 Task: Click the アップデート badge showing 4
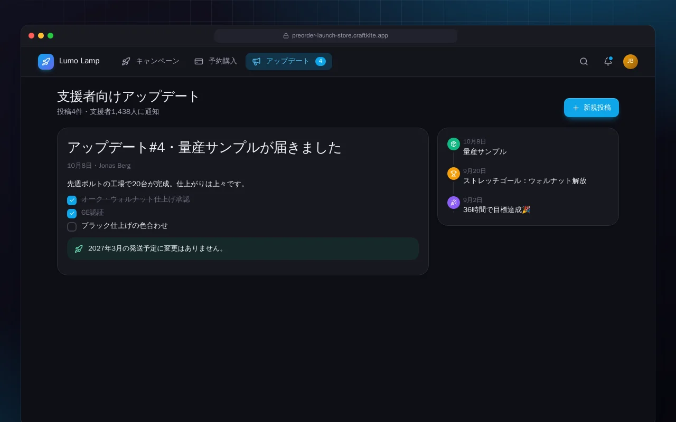coord(321,61)
